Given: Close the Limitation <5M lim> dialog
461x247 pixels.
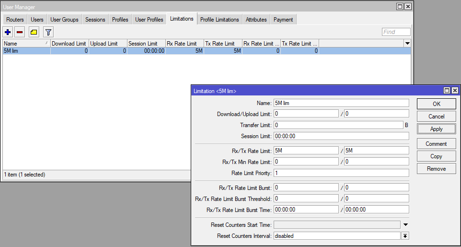Looking at the screenshot, I should (455, 91).
